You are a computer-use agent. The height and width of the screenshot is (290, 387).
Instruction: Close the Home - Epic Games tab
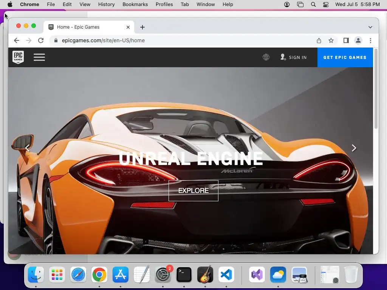(x=128, y=27)
